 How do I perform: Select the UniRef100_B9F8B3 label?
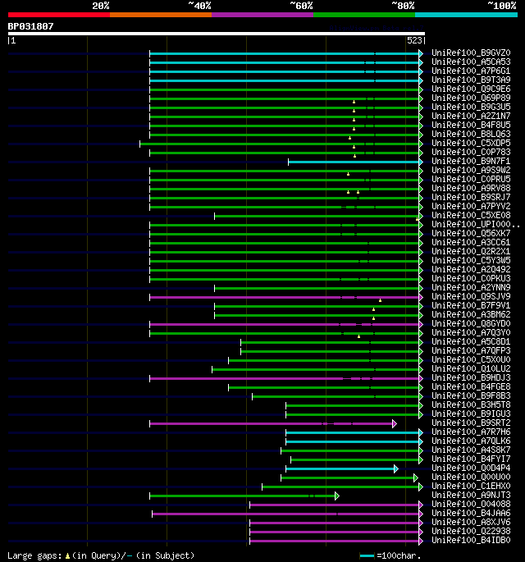(471, 396)
